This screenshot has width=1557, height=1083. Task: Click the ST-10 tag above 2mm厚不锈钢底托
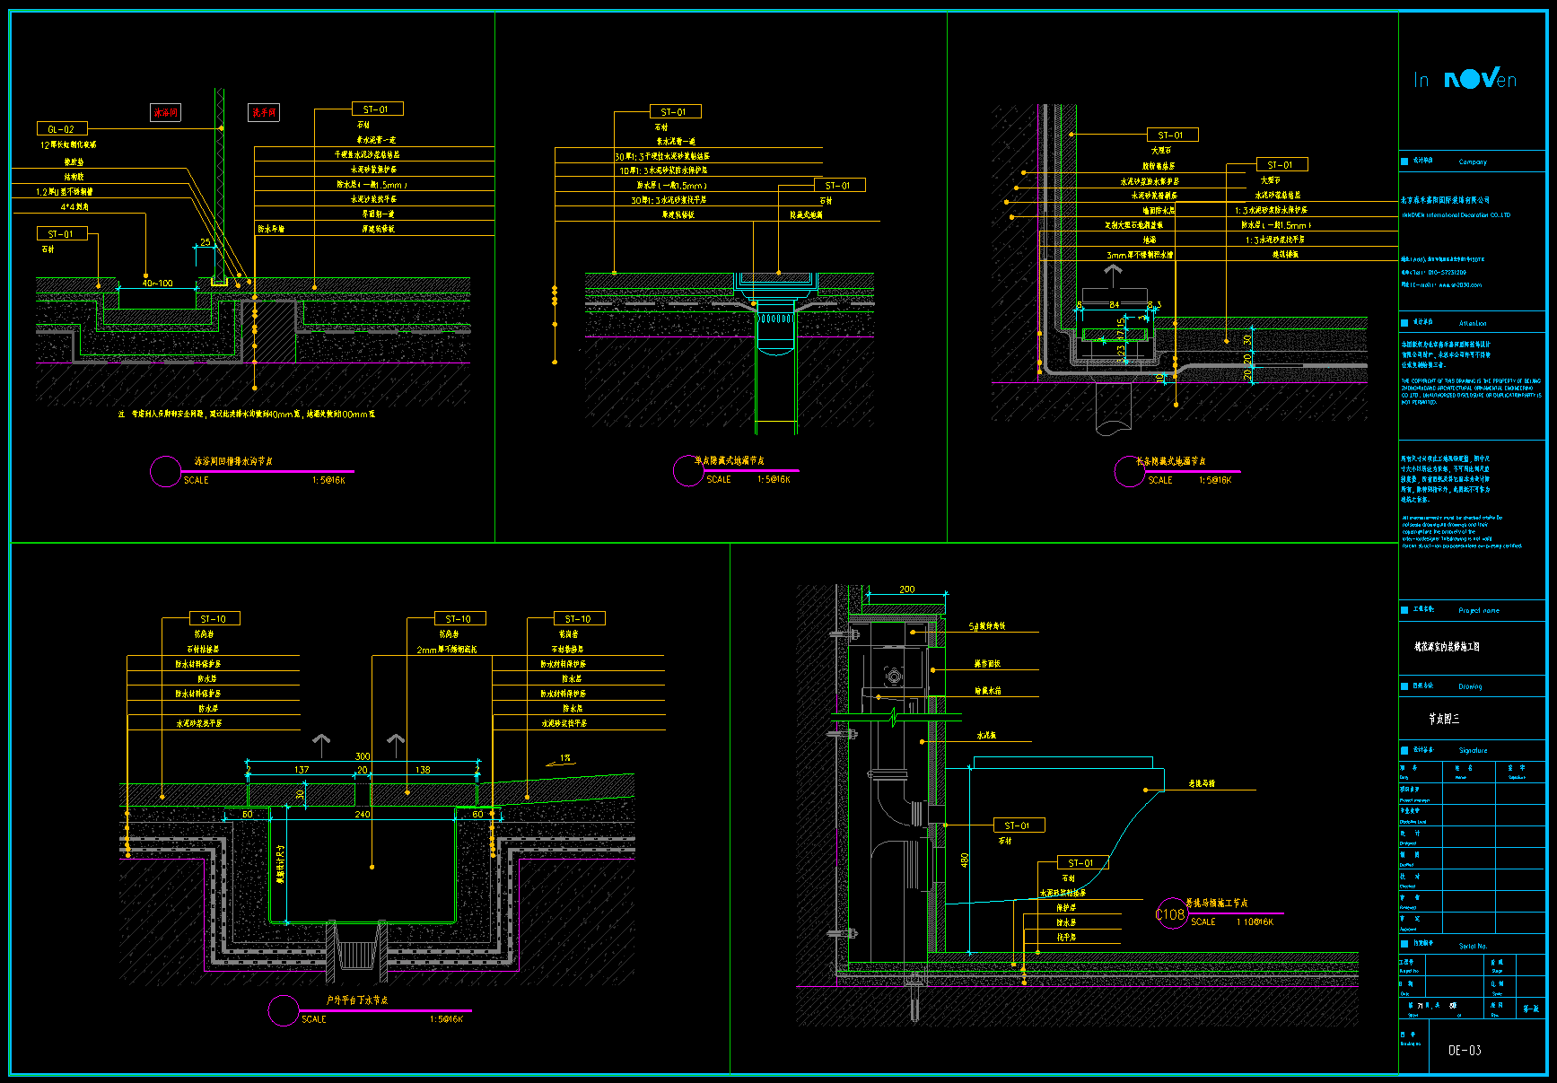click(x=459, y=619)
